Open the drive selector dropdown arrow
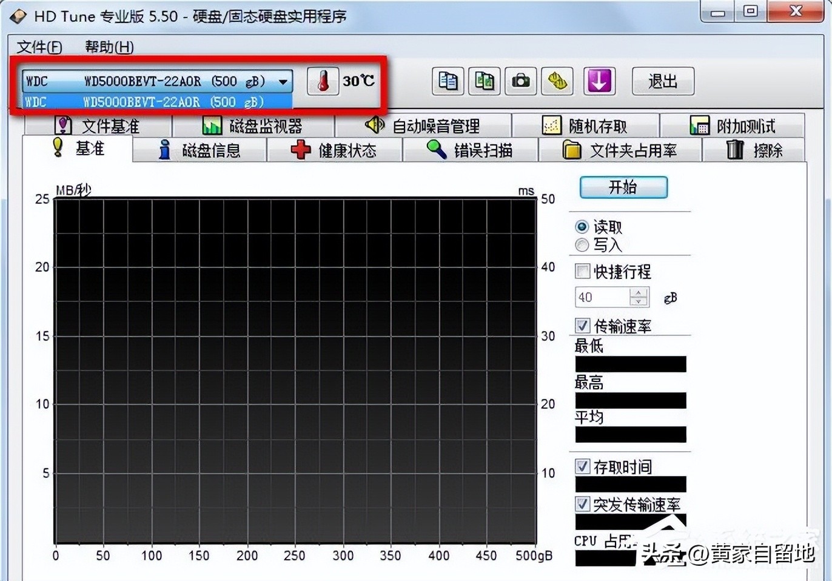 281,81
